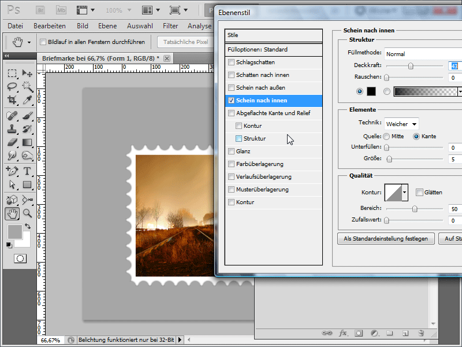
Task: Click the add layer mask icon
Action: click(x=359, y=334)
